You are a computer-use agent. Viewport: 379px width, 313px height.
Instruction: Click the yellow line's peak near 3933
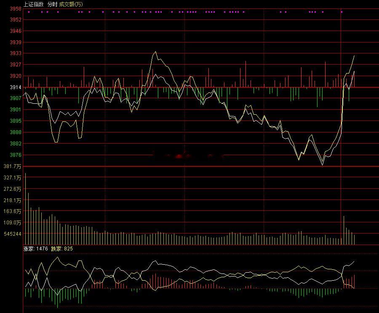(155, 52)
